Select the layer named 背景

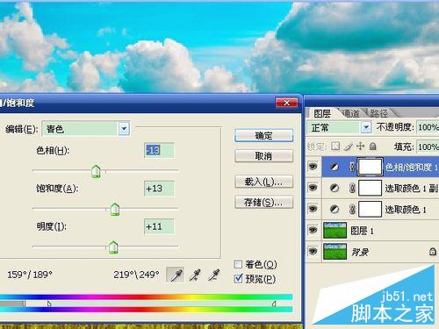click(x=359, y=252)
